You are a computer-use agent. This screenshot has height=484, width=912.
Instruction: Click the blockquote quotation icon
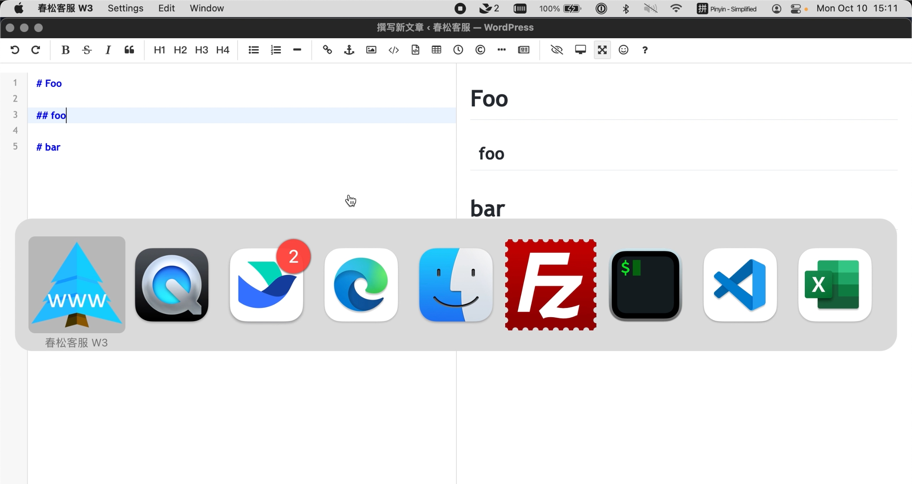129,50
